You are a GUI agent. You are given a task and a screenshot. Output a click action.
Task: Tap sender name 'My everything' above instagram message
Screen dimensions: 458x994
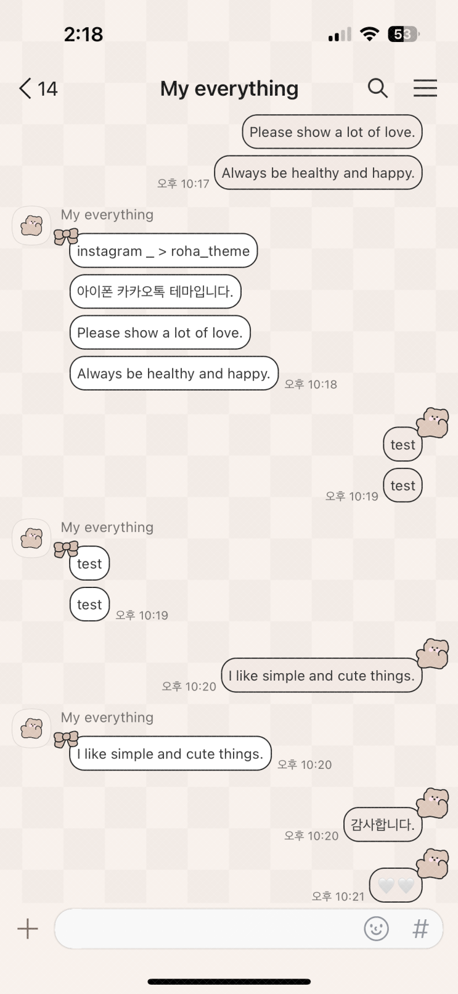coord(107,215)
